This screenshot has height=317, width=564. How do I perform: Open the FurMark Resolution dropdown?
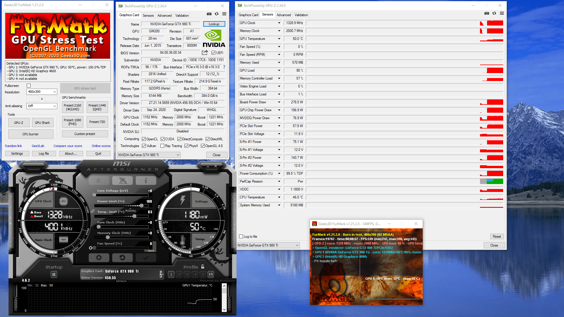tap(42, 92)
